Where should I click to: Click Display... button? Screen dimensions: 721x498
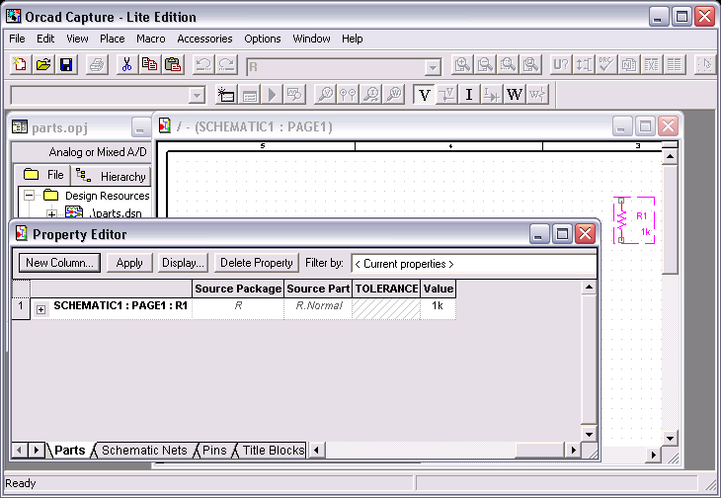pos(183,263)
